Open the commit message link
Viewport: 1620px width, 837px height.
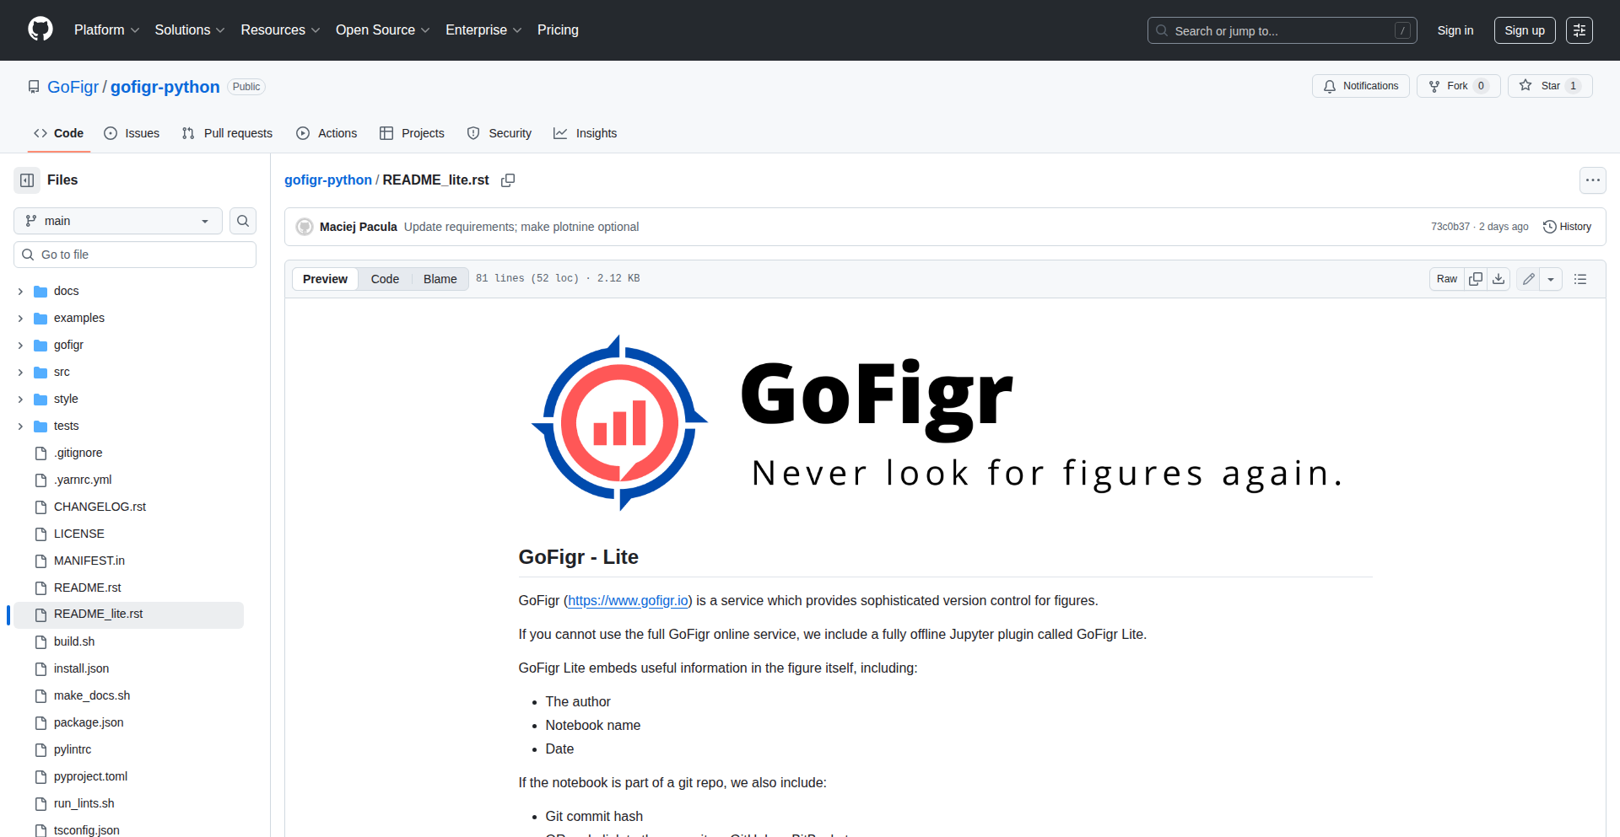pos(521,227)
